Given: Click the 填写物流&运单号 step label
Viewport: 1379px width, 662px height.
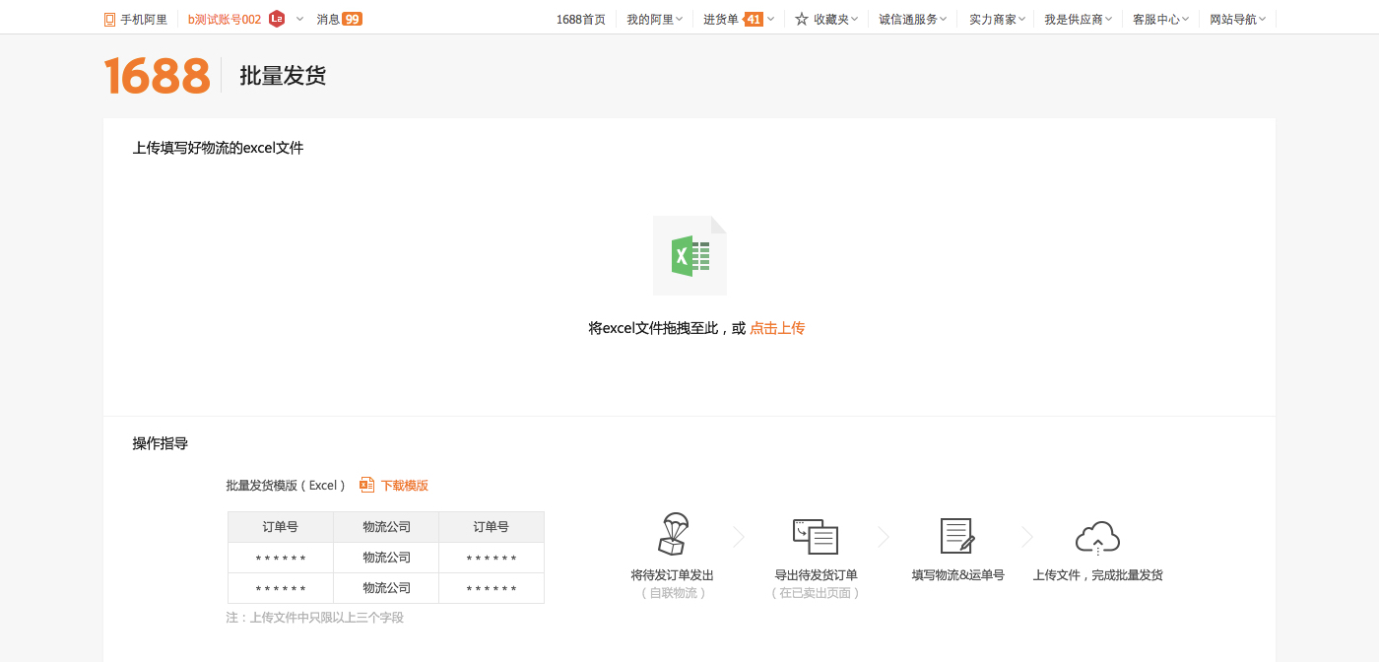Looking at the screenshot, I should click(x=957, y=574).
